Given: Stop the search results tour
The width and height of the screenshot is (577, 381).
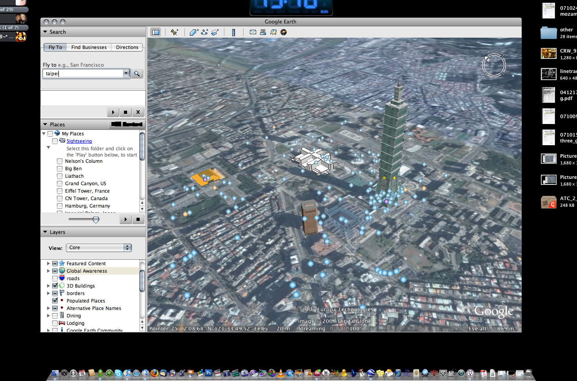Looking at the screenshot, I should point(126,112).
